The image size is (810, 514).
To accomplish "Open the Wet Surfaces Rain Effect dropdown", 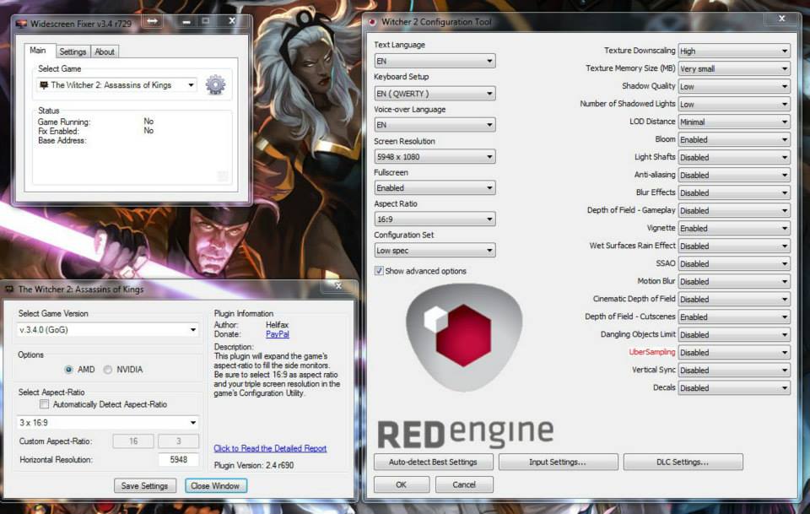I will pos(734,246).
